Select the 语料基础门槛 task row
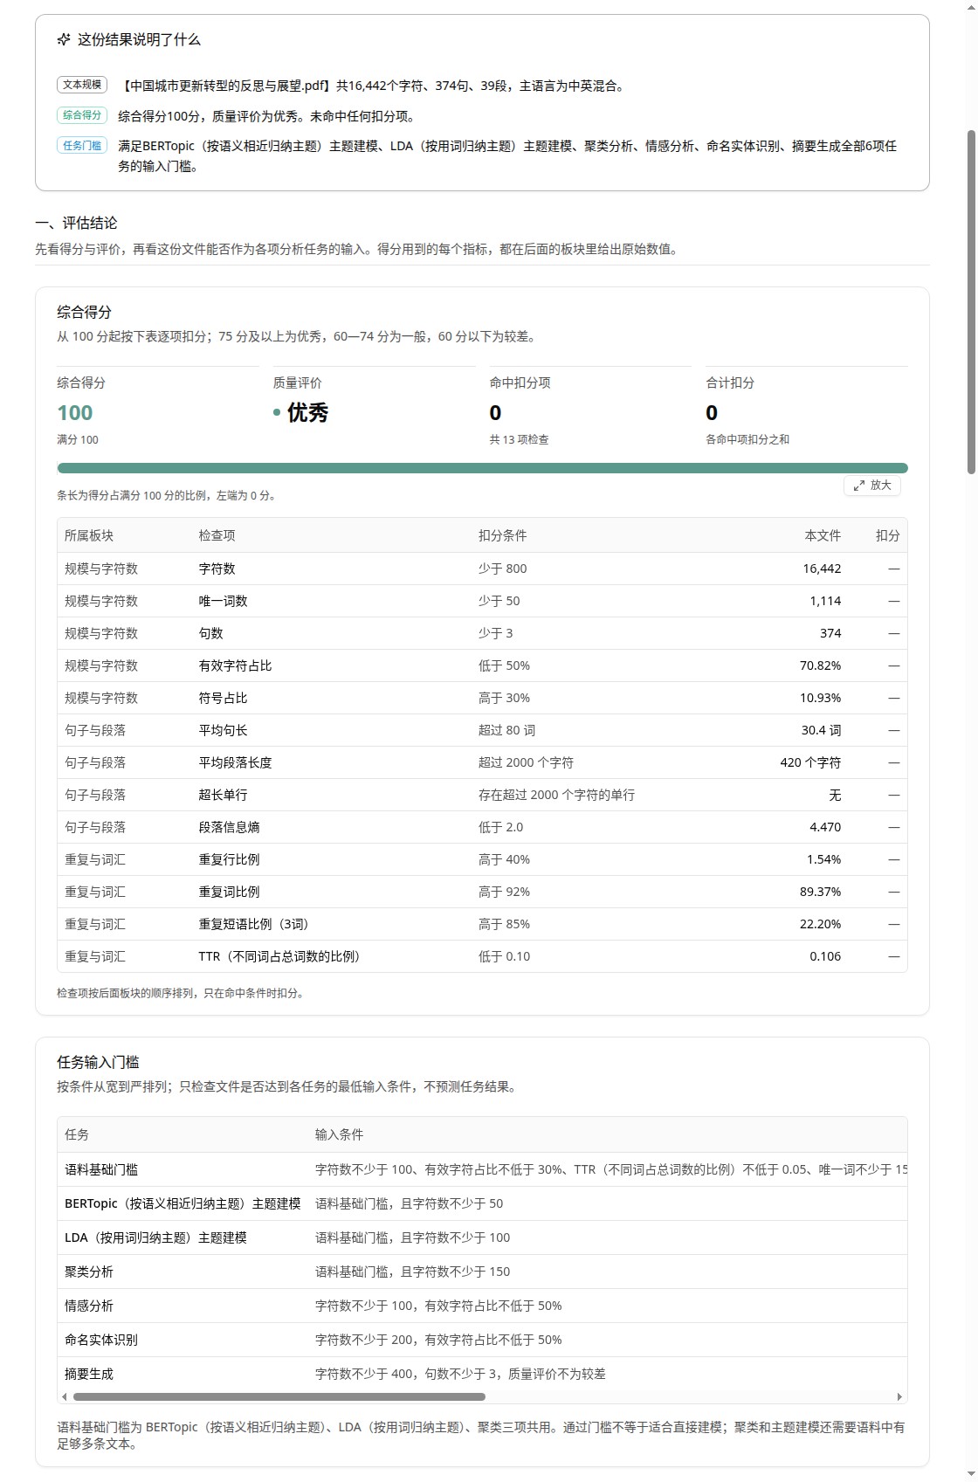Screen dimensions: 978x1482 (482, 1169)
